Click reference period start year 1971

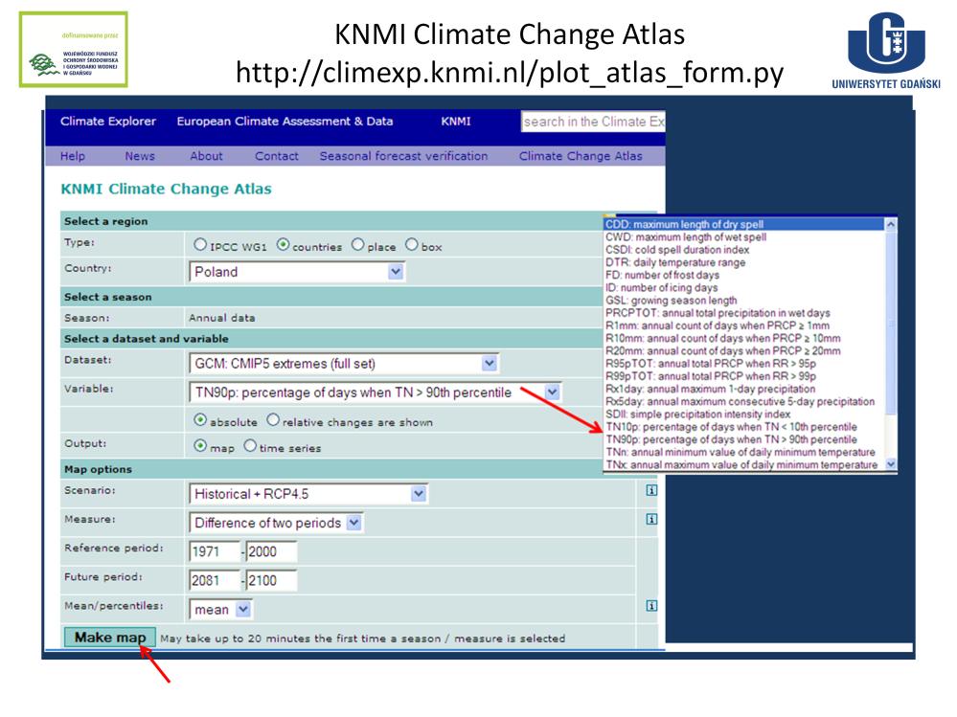[x=215, y=551]
